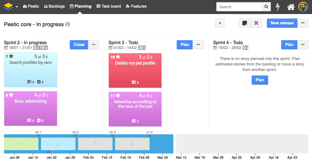Click the tasks checkbox icon on Basic advertising
Screen dimensions: 312x162
[x=39, y=121]
